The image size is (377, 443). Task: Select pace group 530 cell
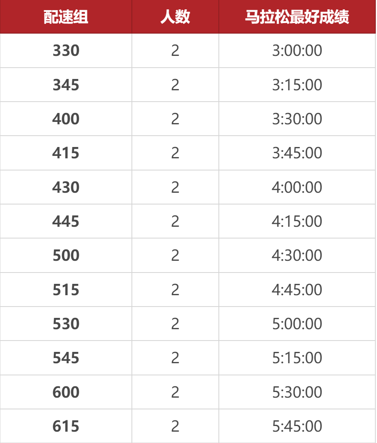66,324
